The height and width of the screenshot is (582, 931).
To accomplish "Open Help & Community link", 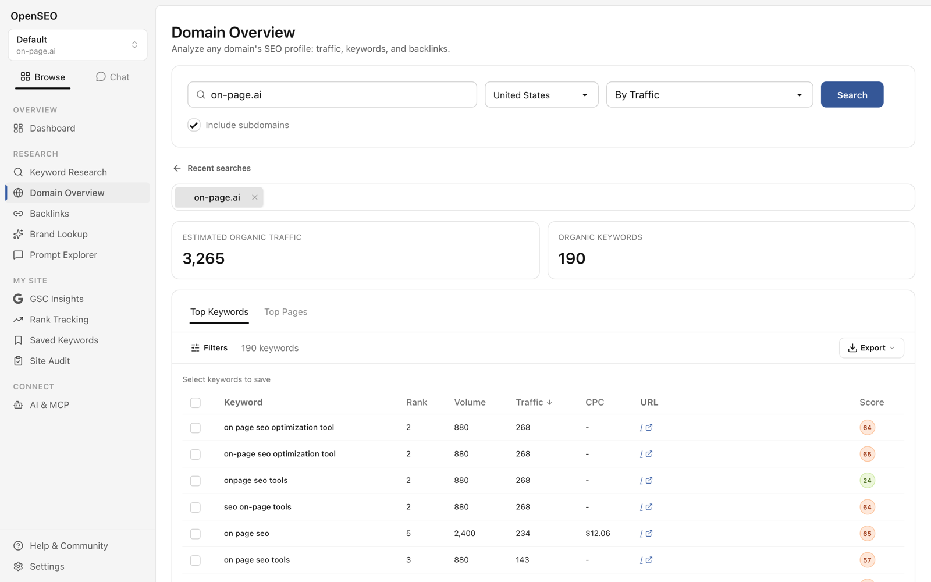I will 78,546.
